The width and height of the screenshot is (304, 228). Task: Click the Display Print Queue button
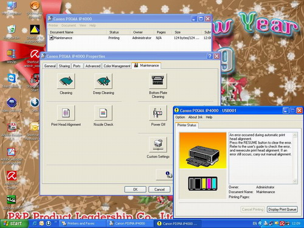pyautogui.click(x=282, y=209)
